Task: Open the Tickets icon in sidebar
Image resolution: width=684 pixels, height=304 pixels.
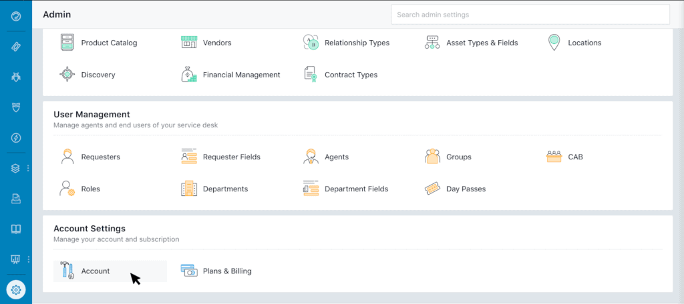Action: point(16,46)
